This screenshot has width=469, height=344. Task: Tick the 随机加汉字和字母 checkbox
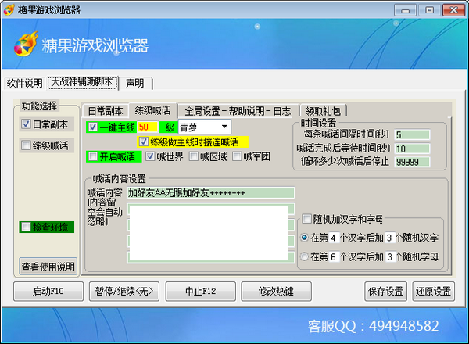pyautogui.click(x=307, y=219)
